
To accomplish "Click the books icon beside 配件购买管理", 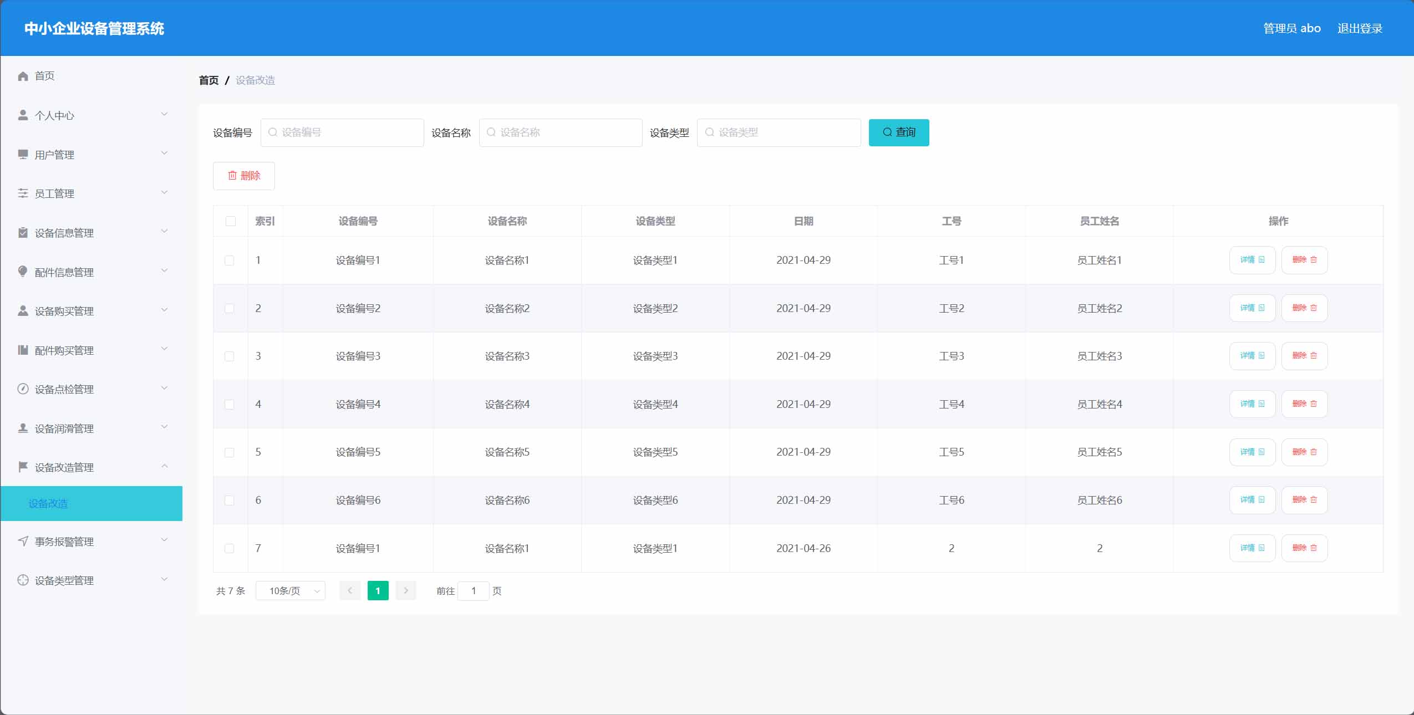I will pyautogui.click(x=23, y=350).
